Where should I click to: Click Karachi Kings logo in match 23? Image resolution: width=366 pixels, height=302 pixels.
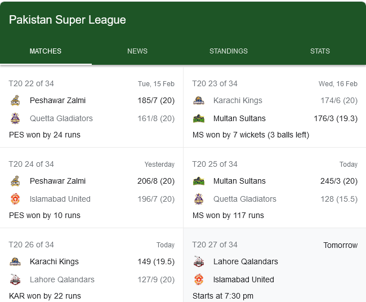[x=199, y=100]
